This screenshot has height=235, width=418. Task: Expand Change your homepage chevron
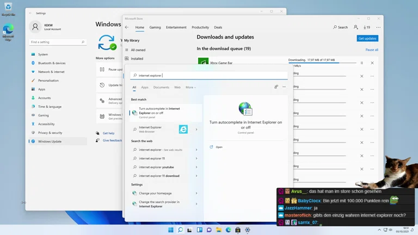[196, 193]
